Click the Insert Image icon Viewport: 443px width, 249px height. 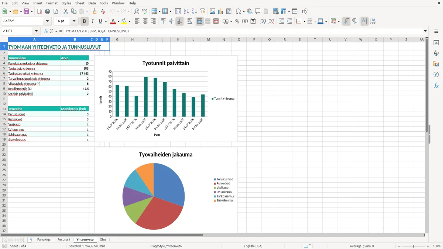pos(213,11)
